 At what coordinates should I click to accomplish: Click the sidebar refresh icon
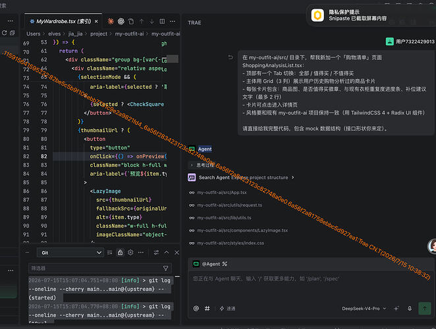(5, 33)
